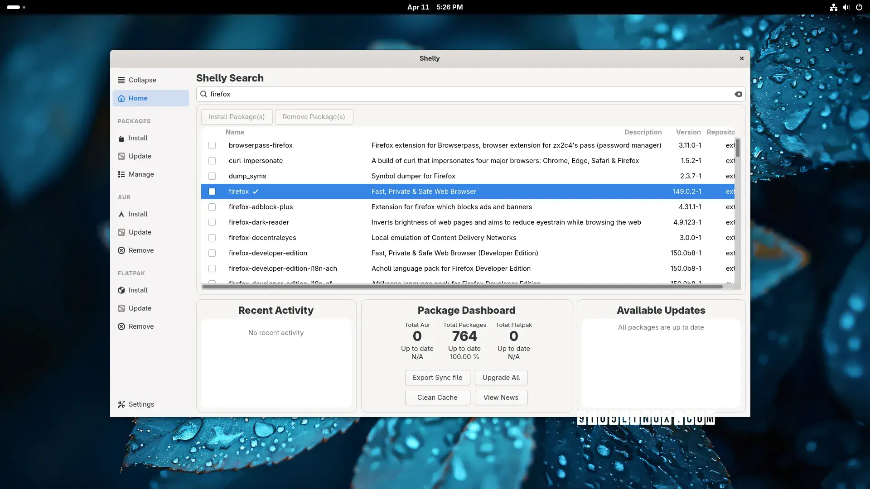Check the browserpass-firefox checkbox

[x=212, y=145]
